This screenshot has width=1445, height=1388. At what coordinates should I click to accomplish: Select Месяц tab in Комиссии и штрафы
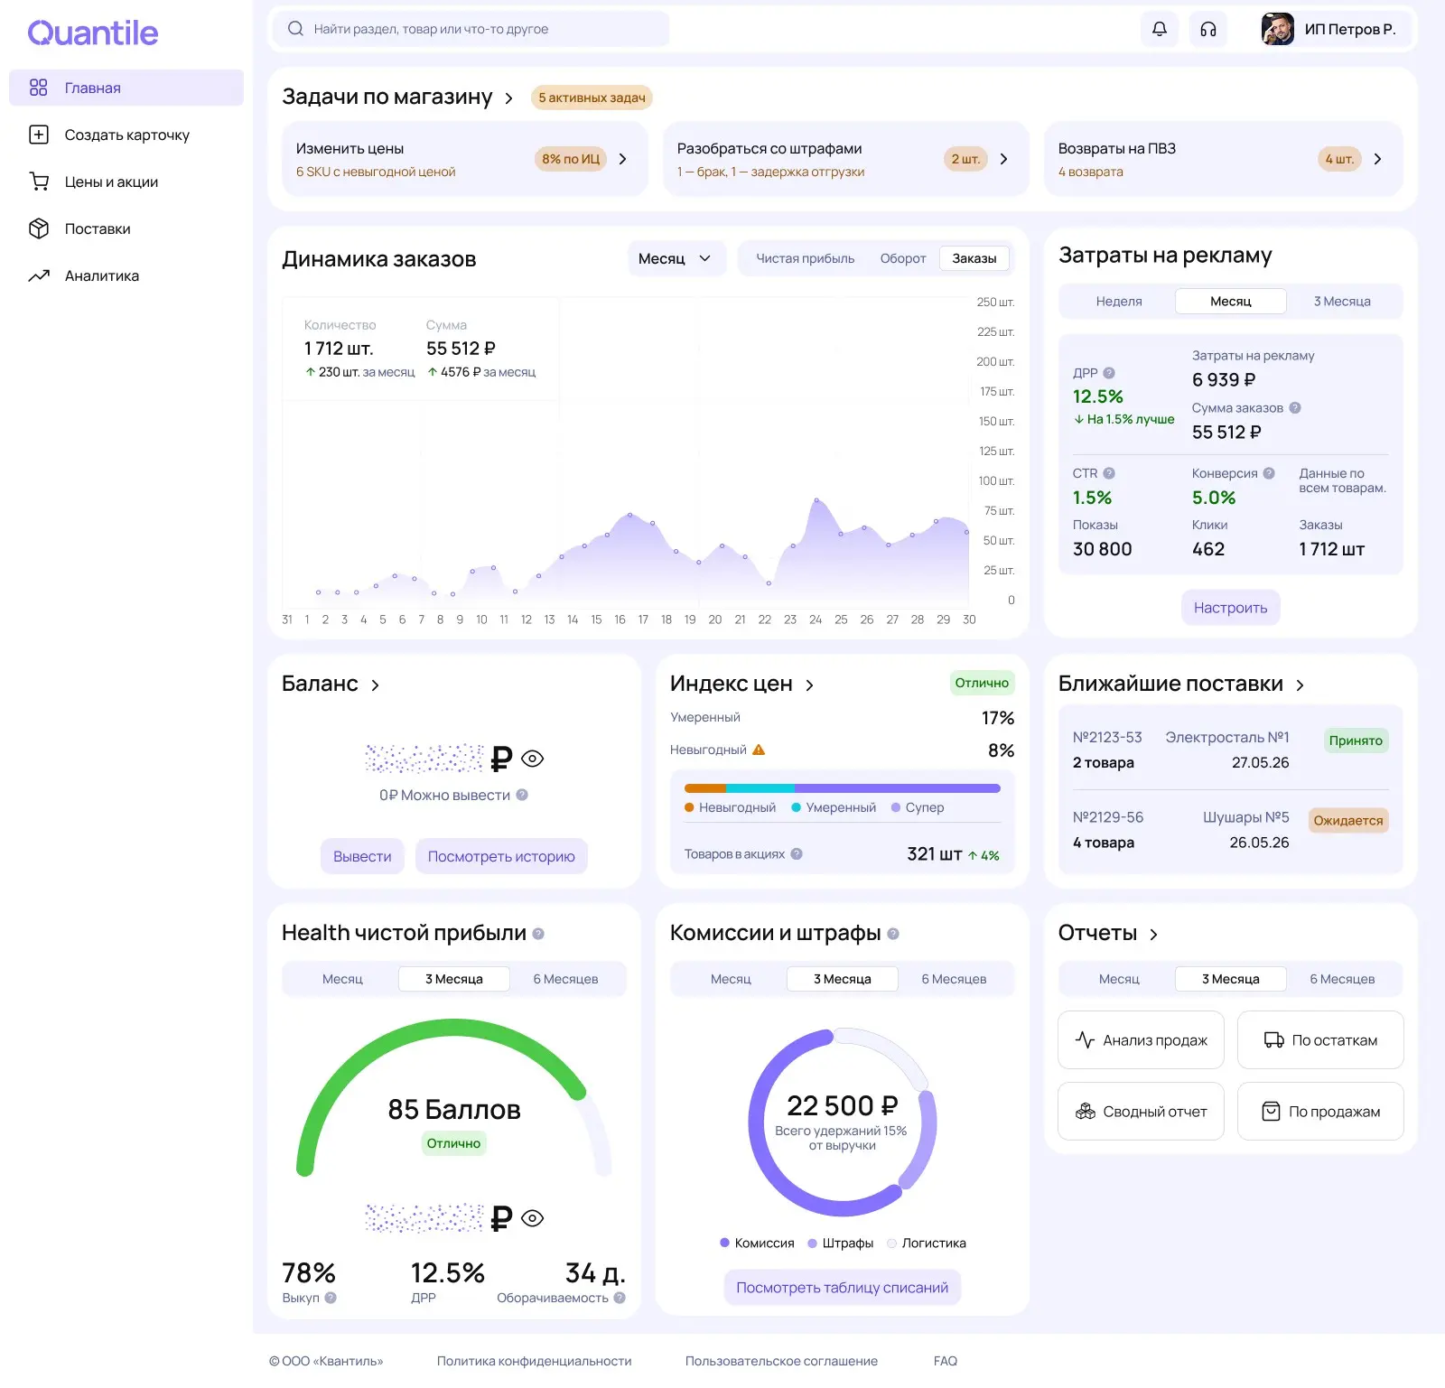coord(731,979)
